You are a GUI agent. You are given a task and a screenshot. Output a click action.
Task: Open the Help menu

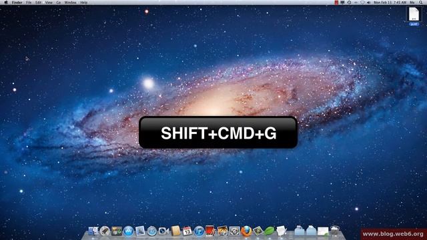84,3
